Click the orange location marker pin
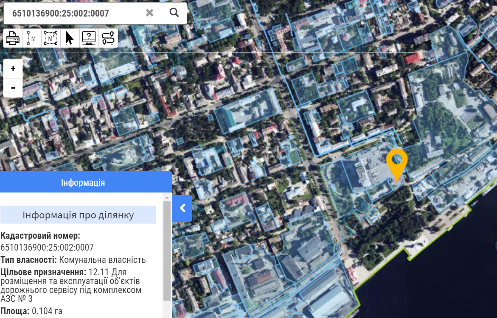This screenshot has width=497, height=318. point(397,165)
